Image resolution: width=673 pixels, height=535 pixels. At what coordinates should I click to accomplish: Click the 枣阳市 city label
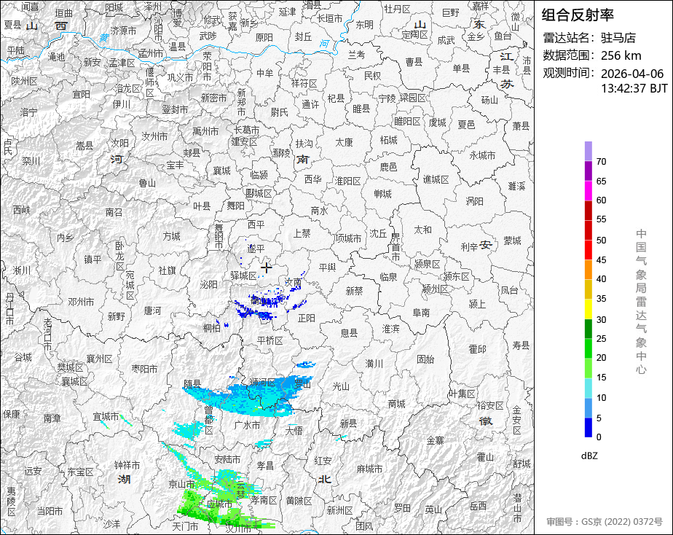pyautogui.click(x=144, y=369)
